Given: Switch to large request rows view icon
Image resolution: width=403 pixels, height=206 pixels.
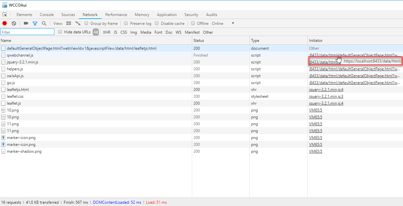Looking at the screenshot, I should pos(69,23).
